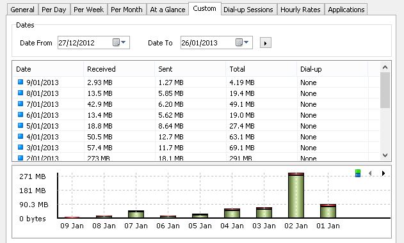Select the 6/01/2013 row date

[42, 115]
